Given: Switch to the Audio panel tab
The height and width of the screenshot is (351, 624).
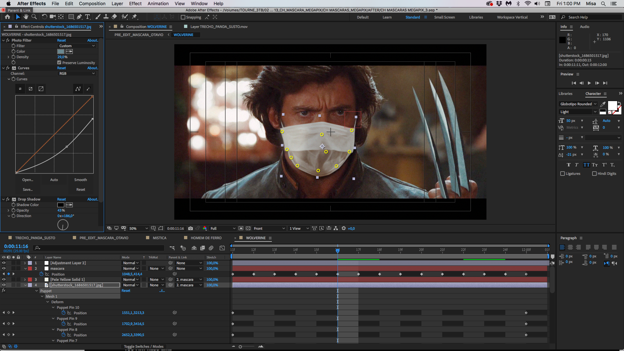Looking at the screenshot, I should (x=584, y=27).
